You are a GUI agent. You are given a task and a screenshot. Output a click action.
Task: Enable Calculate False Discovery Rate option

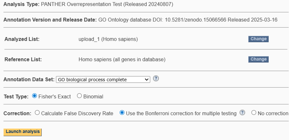tap(37, 113)
